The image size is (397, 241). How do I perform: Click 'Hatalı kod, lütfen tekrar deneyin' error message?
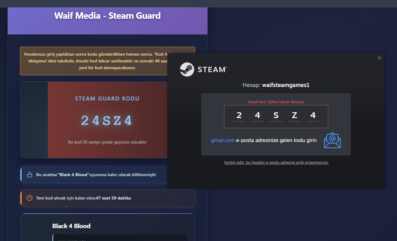tap(276, 102)
